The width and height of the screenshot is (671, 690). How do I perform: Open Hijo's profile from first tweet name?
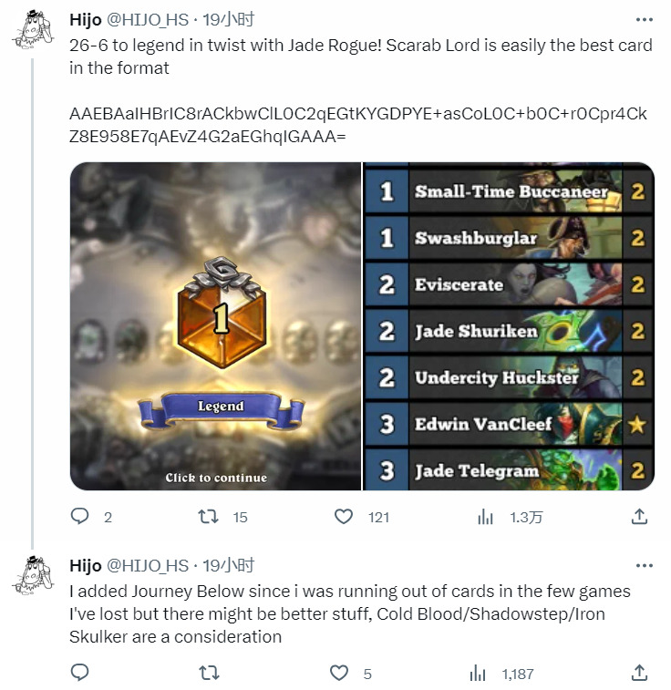pos(86,20)
